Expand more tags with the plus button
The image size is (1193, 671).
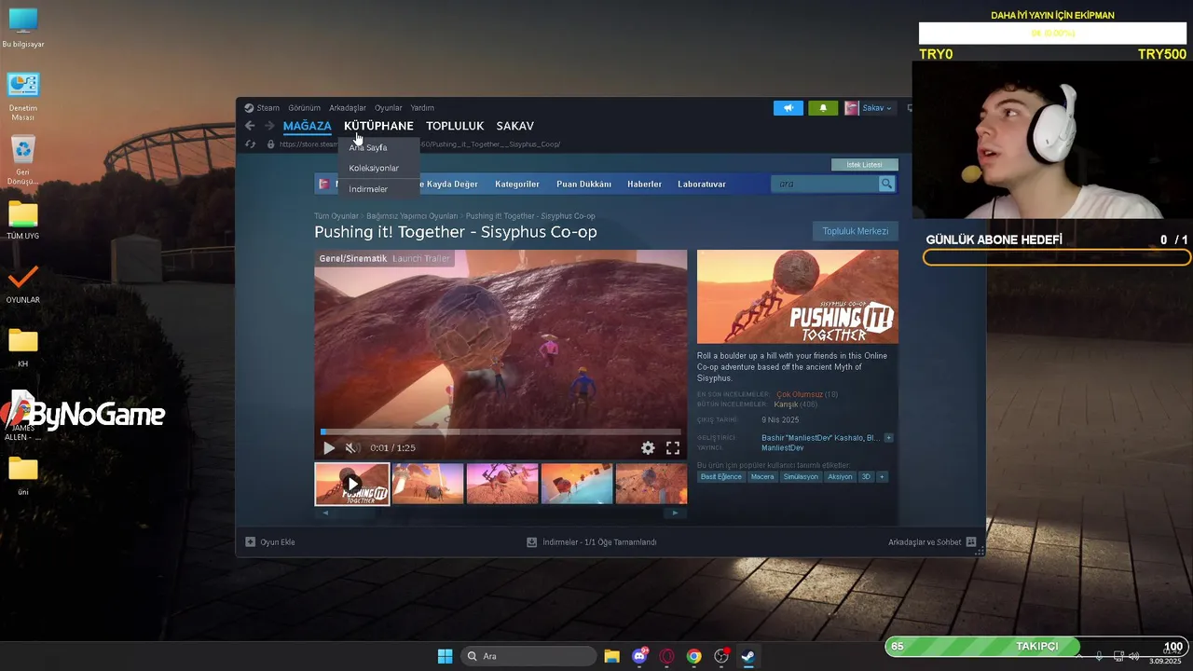882,477
